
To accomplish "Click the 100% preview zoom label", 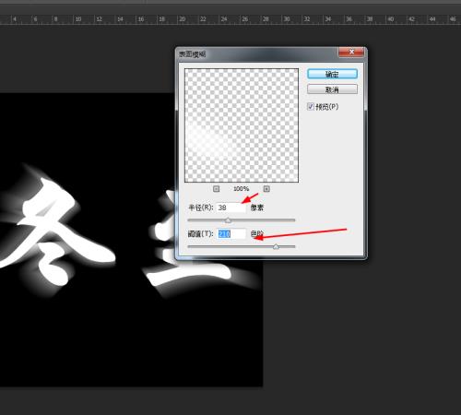I will [242, 189].
